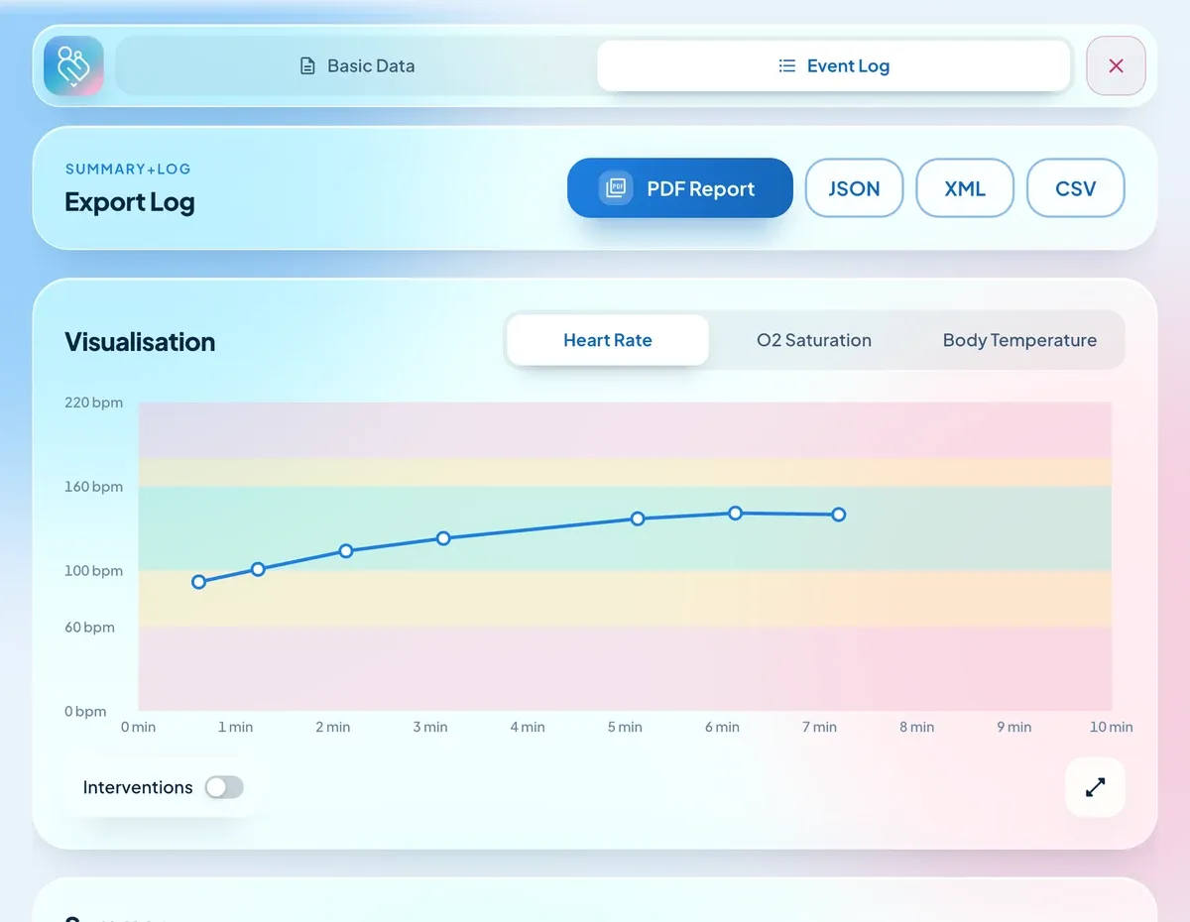This screenshot has height=922, width=1190.
Task: Download the log as CSV
Action: coord(1076,188)
